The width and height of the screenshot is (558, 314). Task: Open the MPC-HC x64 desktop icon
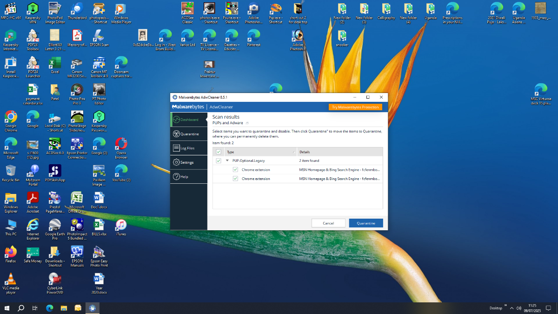point(11,12)
